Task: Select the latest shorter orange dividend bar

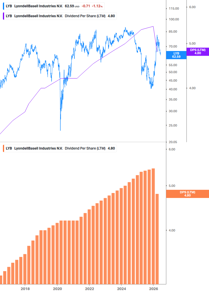Action: pos(157,239)
